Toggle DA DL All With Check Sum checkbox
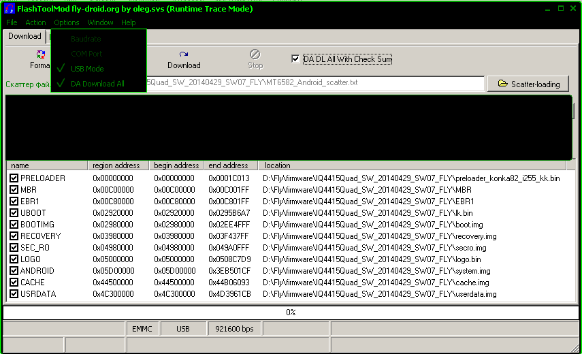The height and width of the screenshot is (354, 582). click(295, 59)
